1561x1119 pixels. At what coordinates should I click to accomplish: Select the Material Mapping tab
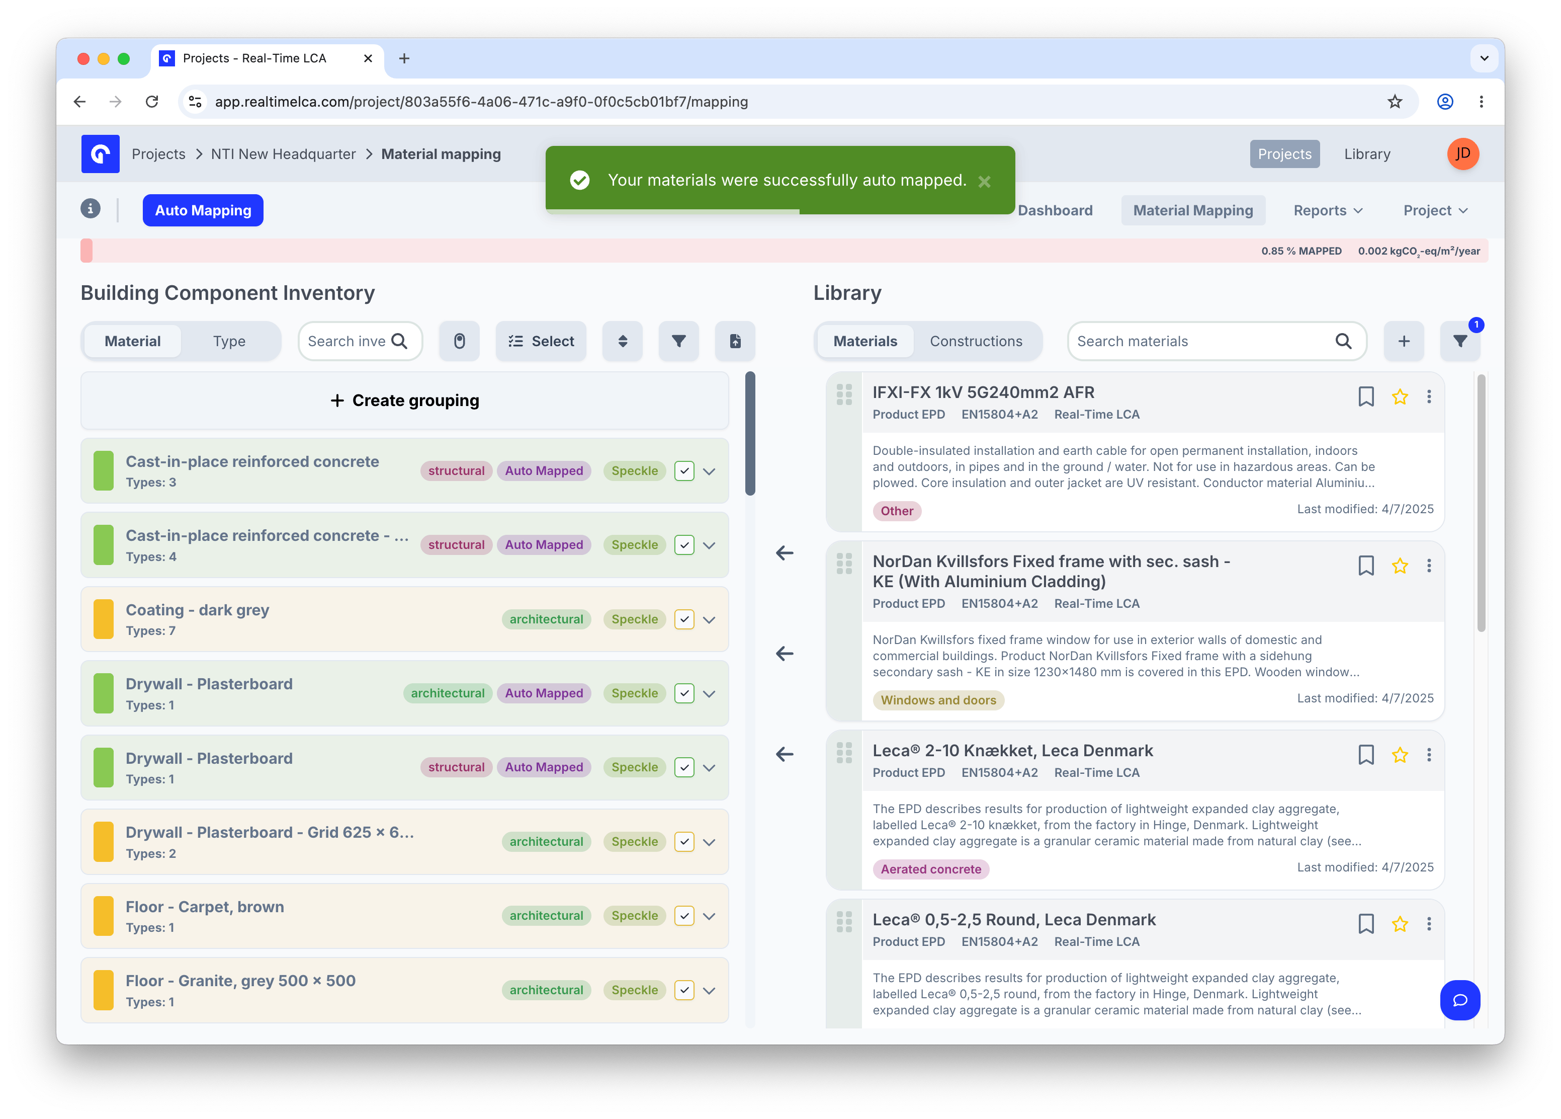tap(1193, 210)
